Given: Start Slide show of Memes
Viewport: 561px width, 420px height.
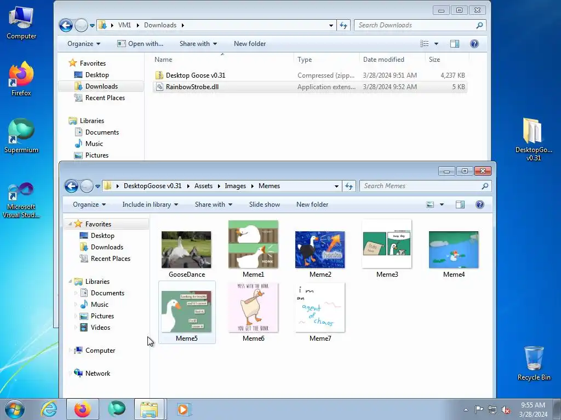Looking at the screenshot, I should point(265,205).
